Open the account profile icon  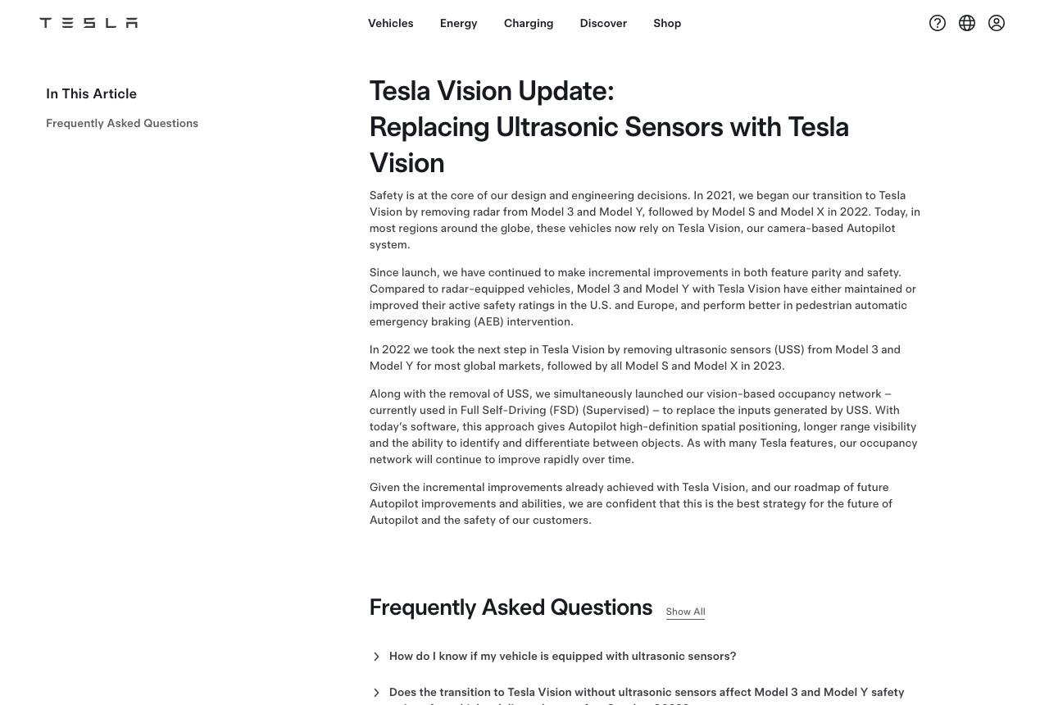(x=997, y=23)
